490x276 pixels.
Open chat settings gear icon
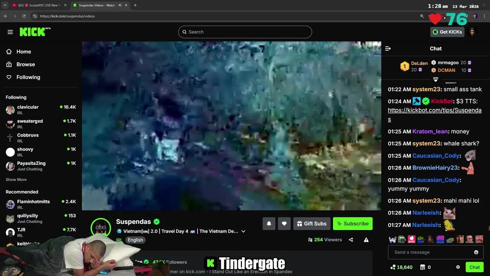458,267
